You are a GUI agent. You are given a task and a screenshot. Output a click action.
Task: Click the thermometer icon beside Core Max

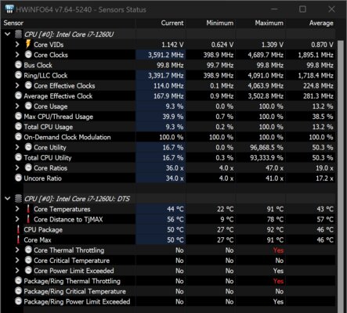(18, 239)
